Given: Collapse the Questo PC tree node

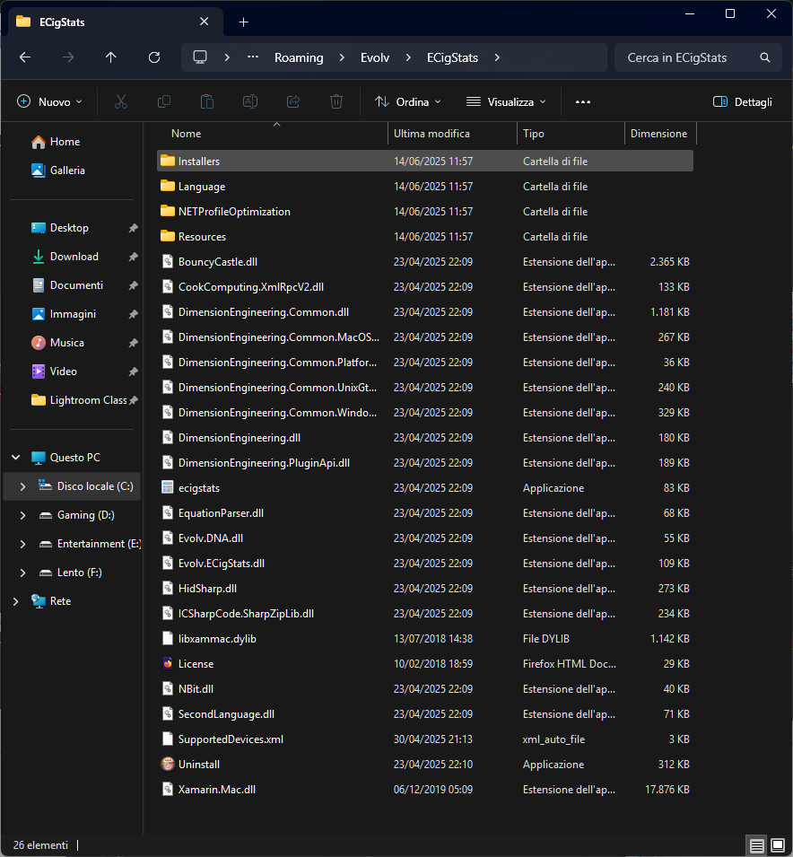Looking at the screenshot, I should 15,458.
